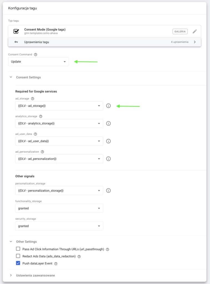Image resolution: width=210 pixels, height=284 pixels.
Task: Click help icon next to Consent Command label
Action: pos(36,55)
